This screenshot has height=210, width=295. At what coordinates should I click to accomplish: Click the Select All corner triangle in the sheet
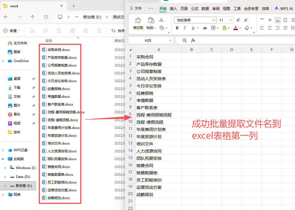pyautogui.click(x=130, y=50)
